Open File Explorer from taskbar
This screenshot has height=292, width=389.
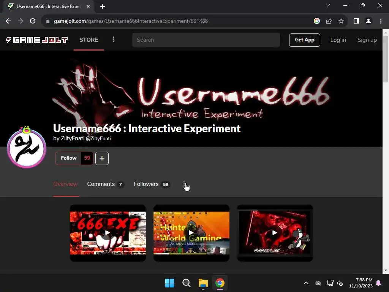point(203,283)
